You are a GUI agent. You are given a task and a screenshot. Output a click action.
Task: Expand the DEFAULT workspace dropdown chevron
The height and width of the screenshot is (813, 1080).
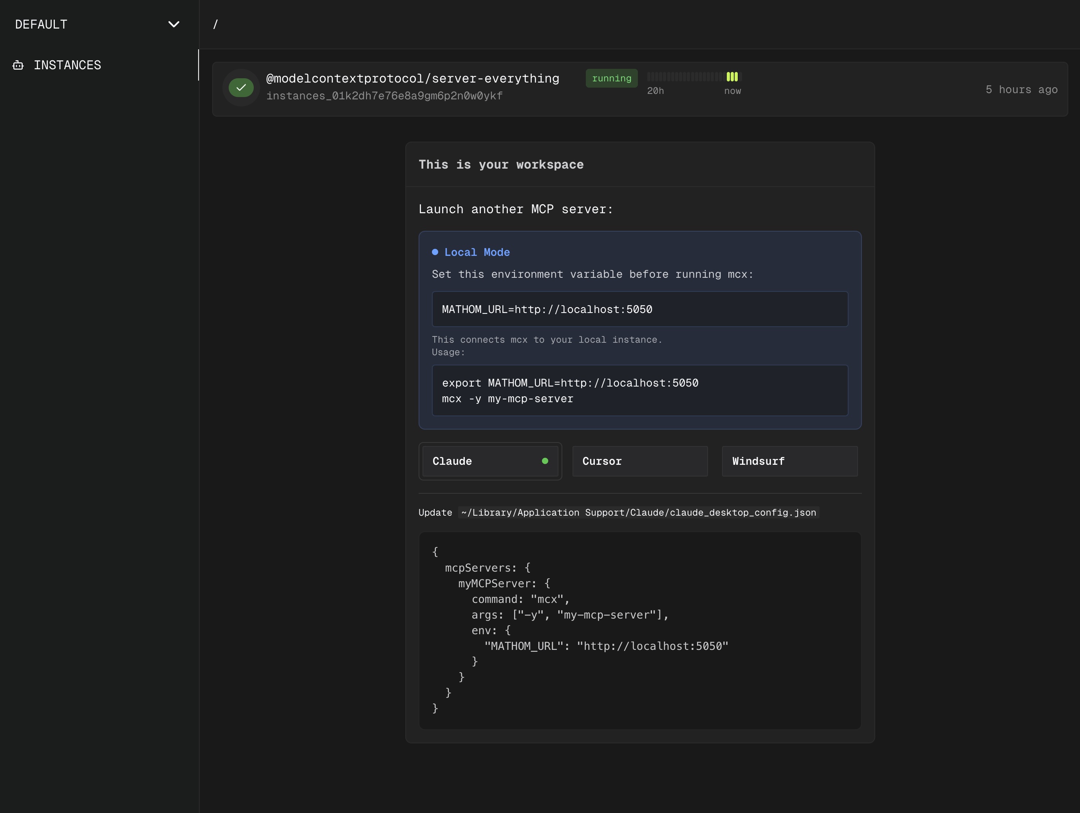(174, 24)
